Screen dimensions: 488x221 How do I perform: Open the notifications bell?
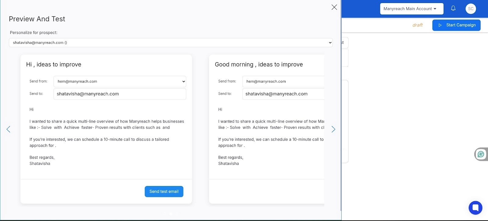[453, 9]
